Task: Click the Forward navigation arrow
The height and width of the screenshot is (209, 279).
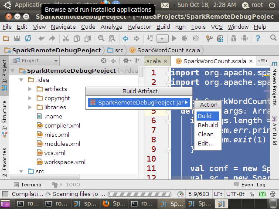Action: [x=136, y=38]
